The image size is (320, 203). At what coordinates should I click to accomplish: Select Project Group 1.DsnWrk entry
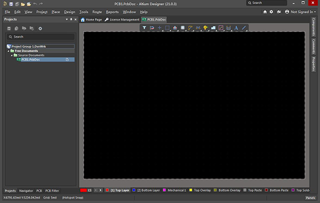[x=41, y=46]
